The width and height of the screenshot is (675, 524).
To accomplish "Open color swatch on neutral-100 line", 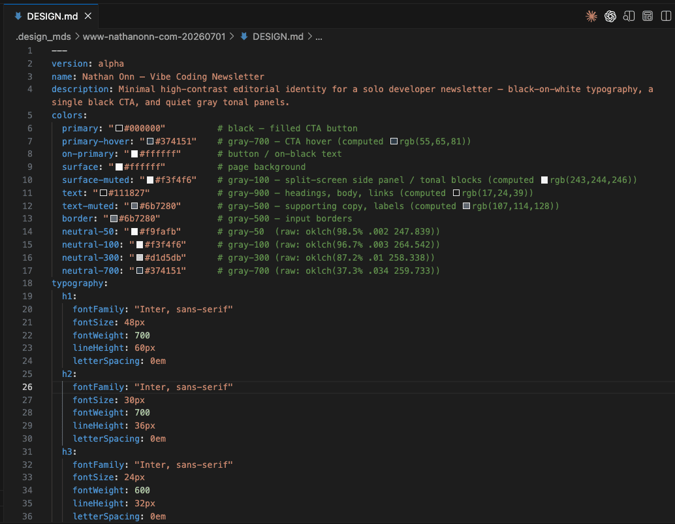I will (140, 245).
